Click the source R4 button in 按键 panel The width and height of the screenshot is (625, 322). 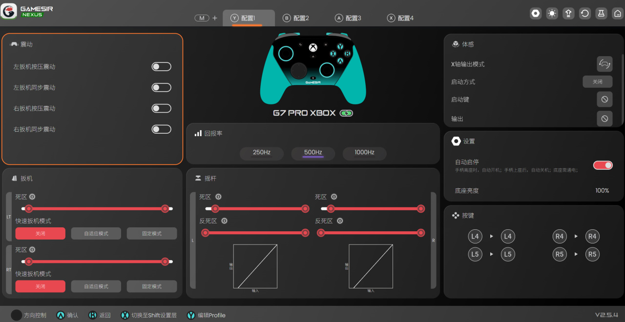[560, 237]
